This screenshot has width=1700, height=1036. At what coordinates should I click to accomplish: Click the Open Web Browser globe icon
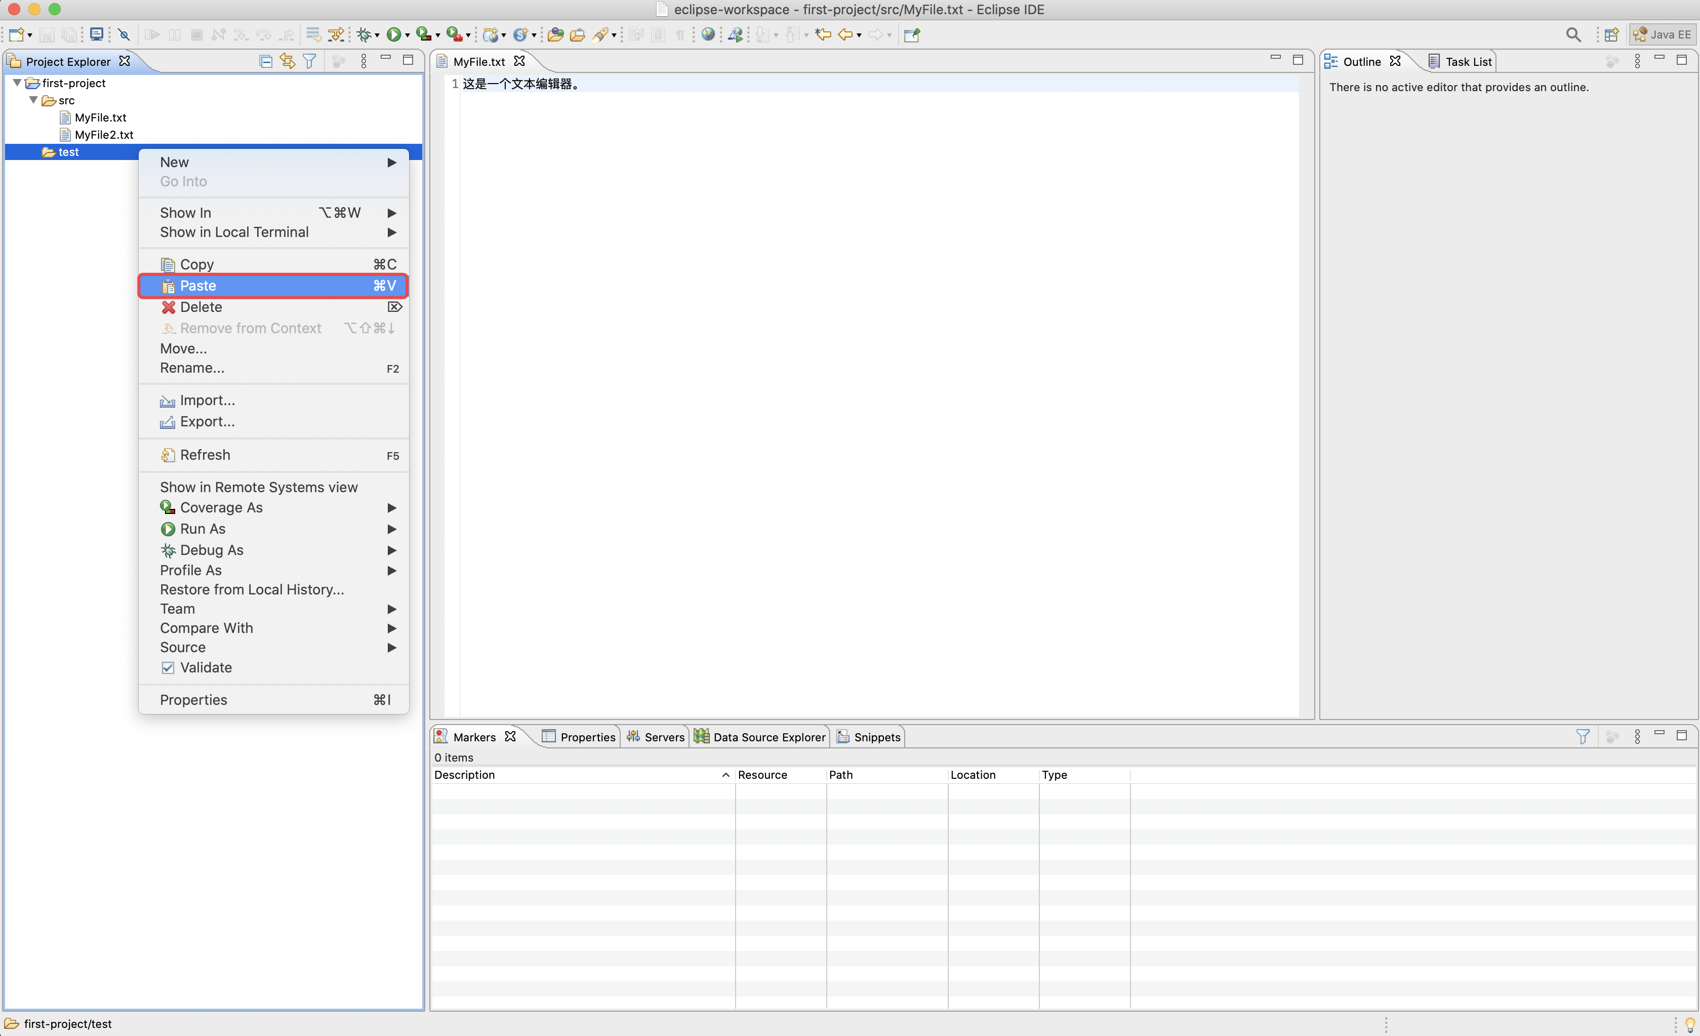tap(708, 34)
